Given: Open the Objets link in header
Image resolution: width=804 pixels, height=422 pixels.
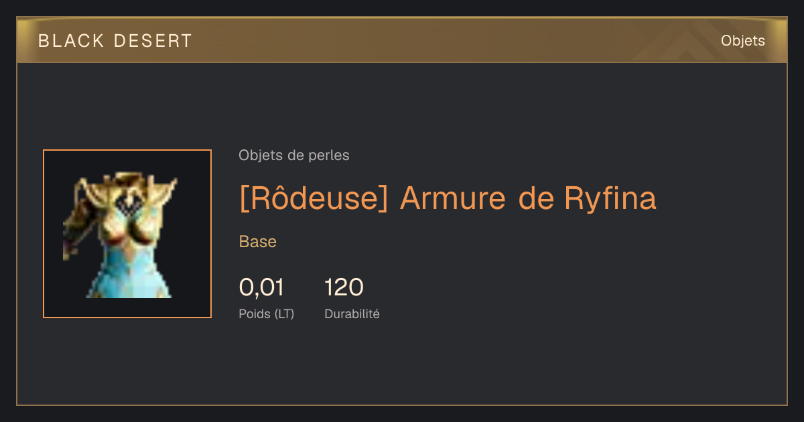Looking at the screenshot, I should click(x=742, y=41).
